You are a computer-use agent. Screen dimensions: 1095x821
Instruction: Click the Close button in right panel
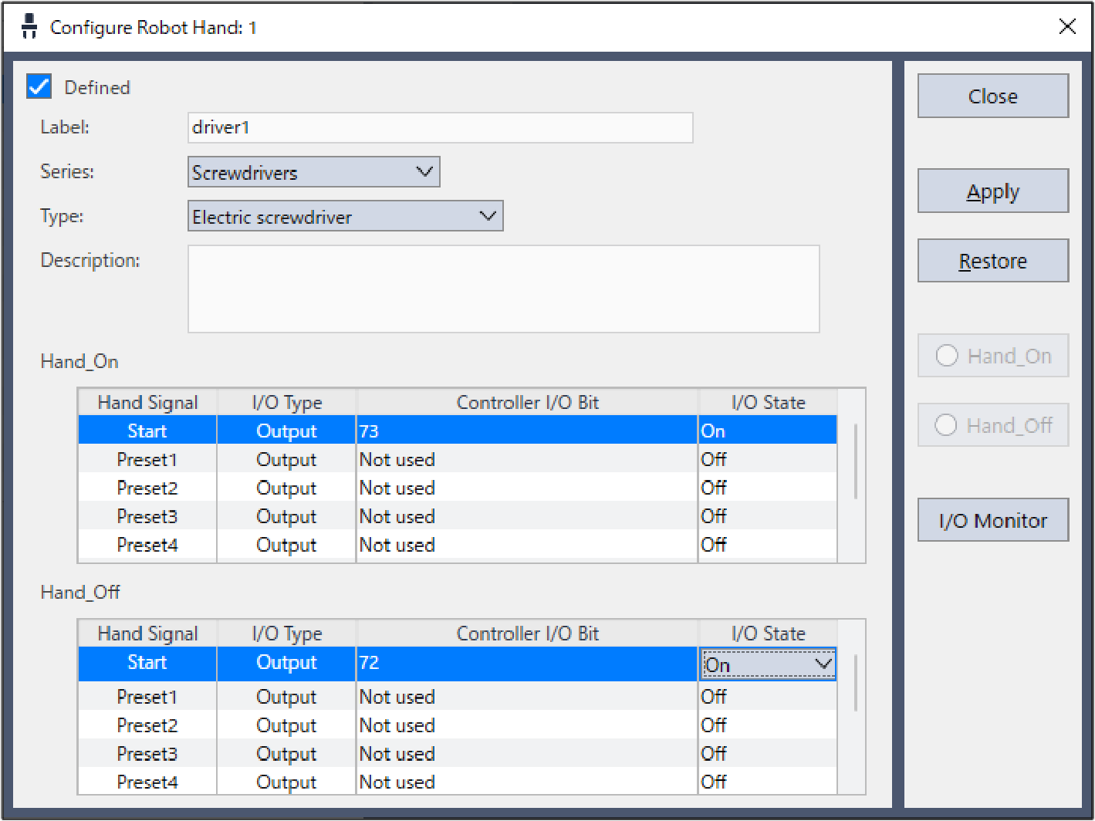click(x=992, y=96)
